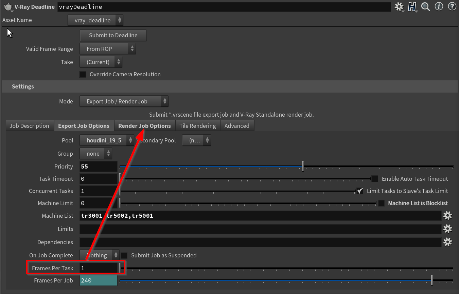Toggle Override Camera Resolution checkbox
The image size is (459, 294).
(x=83, y=74)
